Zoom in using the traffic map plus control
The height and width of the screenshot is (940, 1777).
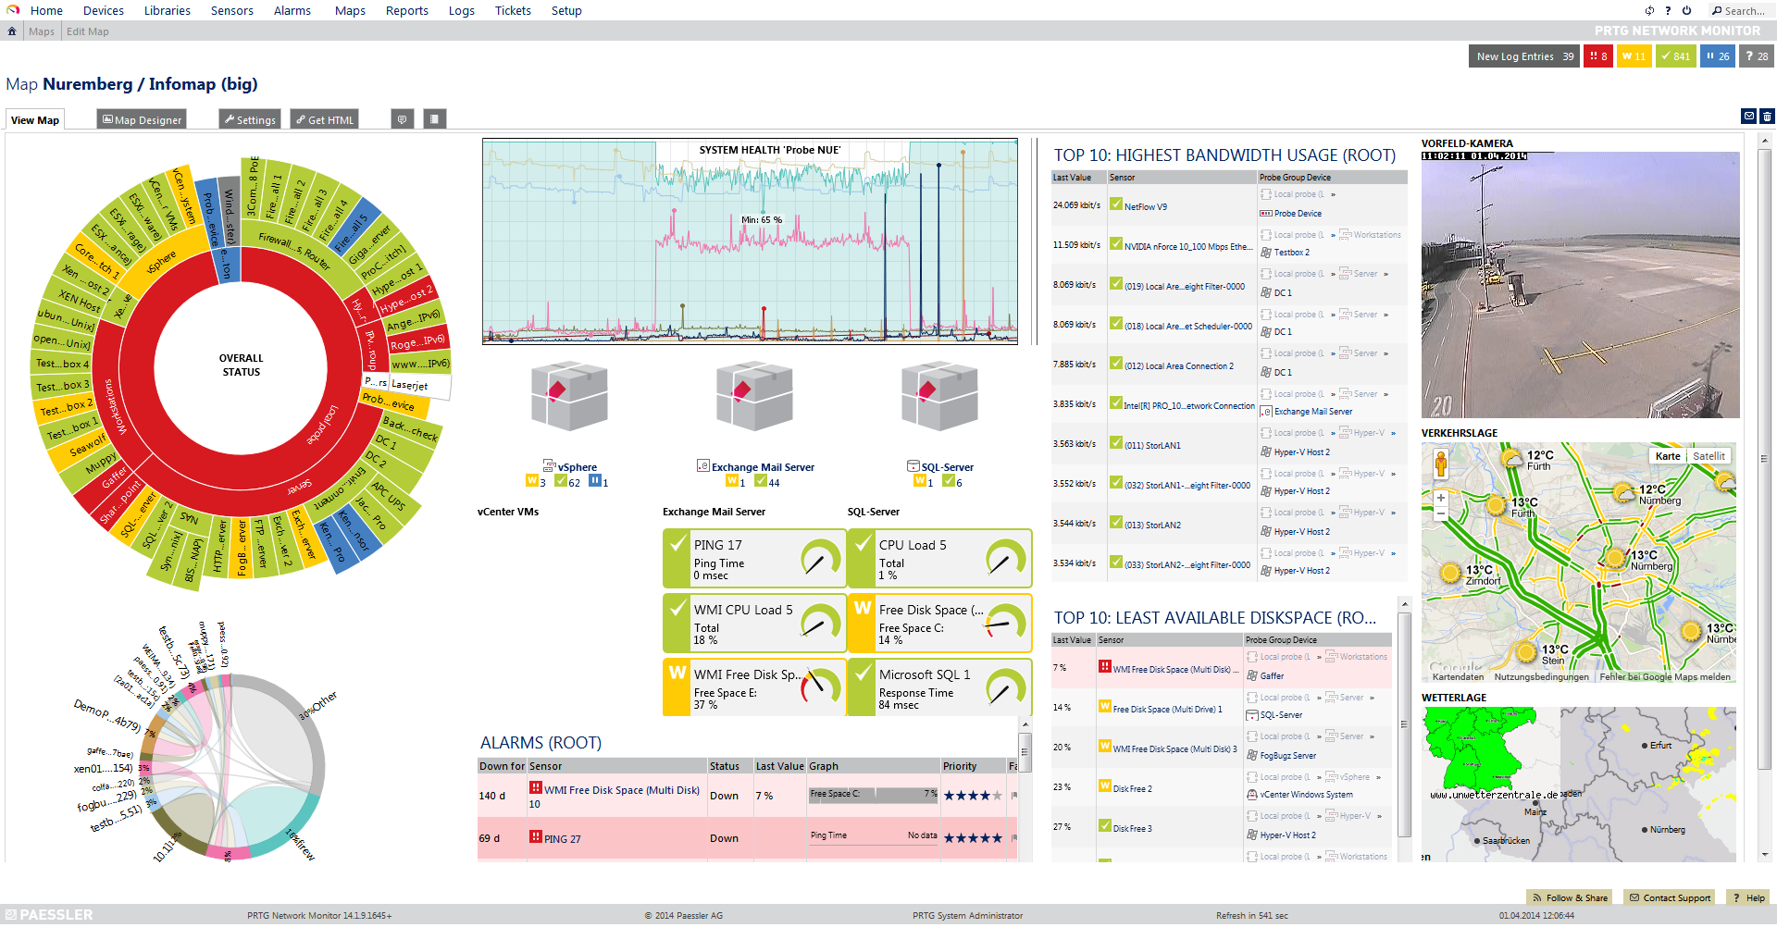1440,497
